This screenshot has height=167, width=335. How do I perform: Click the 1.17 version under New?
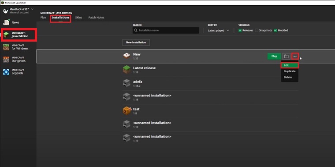click(x=136, y=59)
